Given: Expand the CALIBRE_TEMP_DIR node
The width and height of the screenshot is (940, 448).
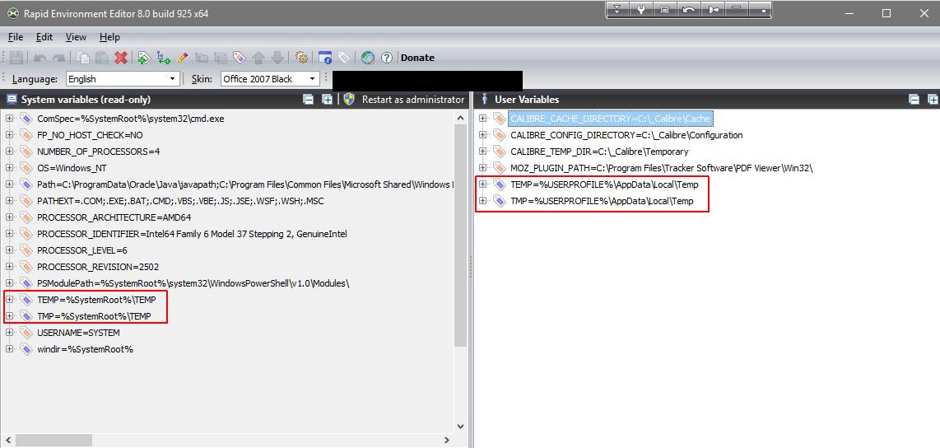Looking at the screenshot, I should coord(482,152).
